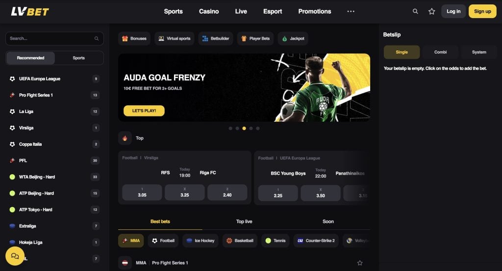Open Betbuilder shortcut
502x271 pixels.
[x=216, y=38]
